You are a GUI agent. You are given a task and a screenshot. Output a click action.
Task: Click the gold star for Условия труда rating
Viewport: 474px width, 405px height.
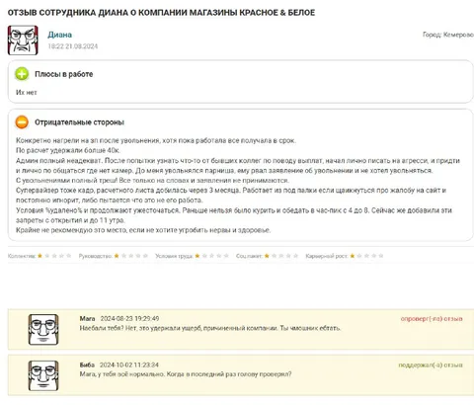click(x=197, y=256)
